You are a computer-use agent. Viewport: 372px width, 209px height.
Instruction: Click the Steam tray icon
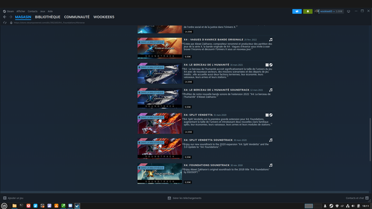tap(331, 206)
